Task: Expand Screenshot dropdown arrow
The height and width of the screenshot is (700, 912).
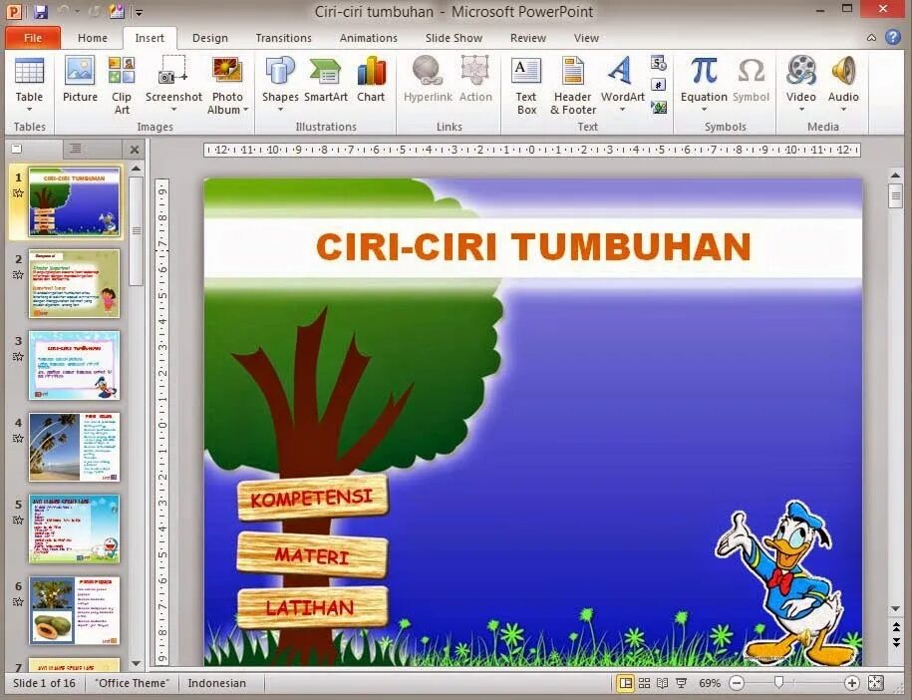Action: (x=173, y=110)
